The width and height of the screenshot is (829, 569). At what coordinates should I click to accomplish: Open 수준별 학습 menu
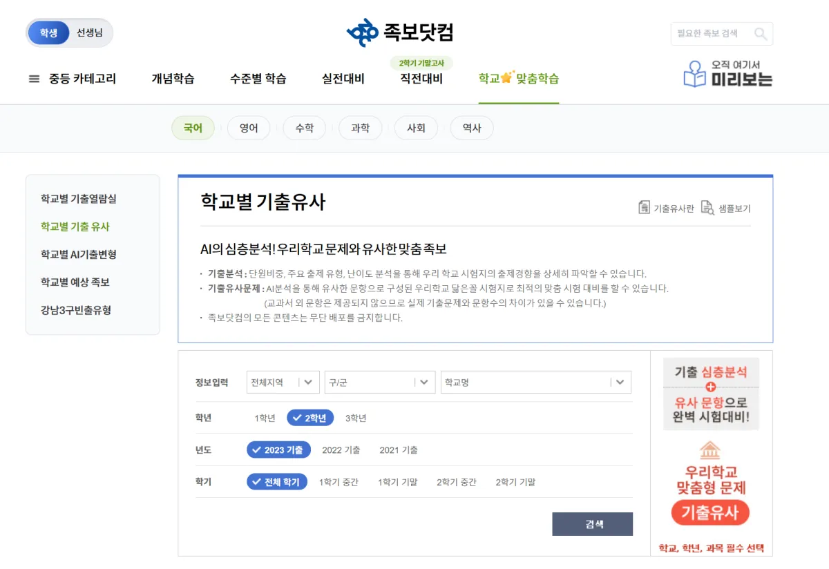tap(258, 79)
